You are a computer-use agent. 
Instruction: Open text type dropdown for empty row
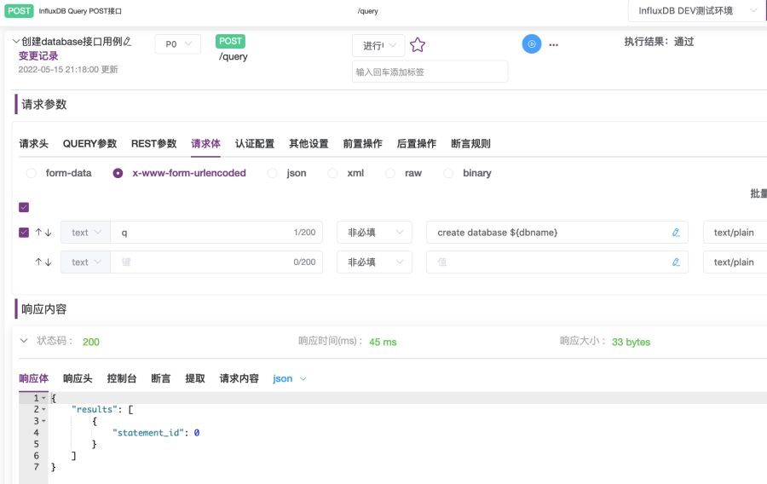[85, 262]
